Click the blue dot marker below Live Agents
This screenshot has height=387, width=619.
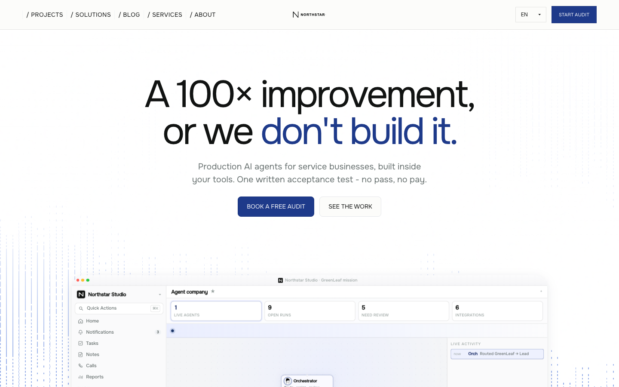point(172,331)
